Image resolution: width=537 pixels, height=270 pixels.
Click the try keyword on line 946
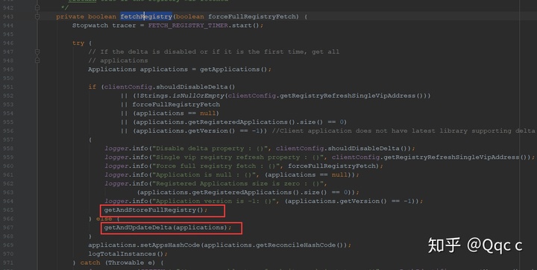(78, 43)
